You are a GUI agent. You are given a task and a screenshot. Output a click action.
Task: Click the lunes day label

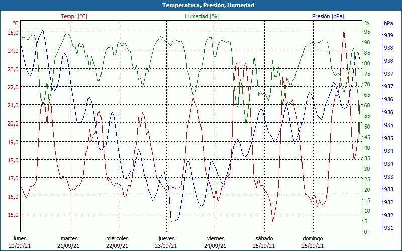pyautogui.click(x=20, y=239)
